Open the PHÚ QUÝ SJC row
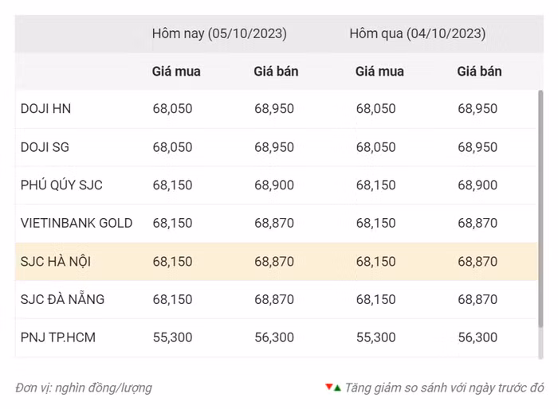The width and height of the screenshot is (558, 409). click(61, 185)
